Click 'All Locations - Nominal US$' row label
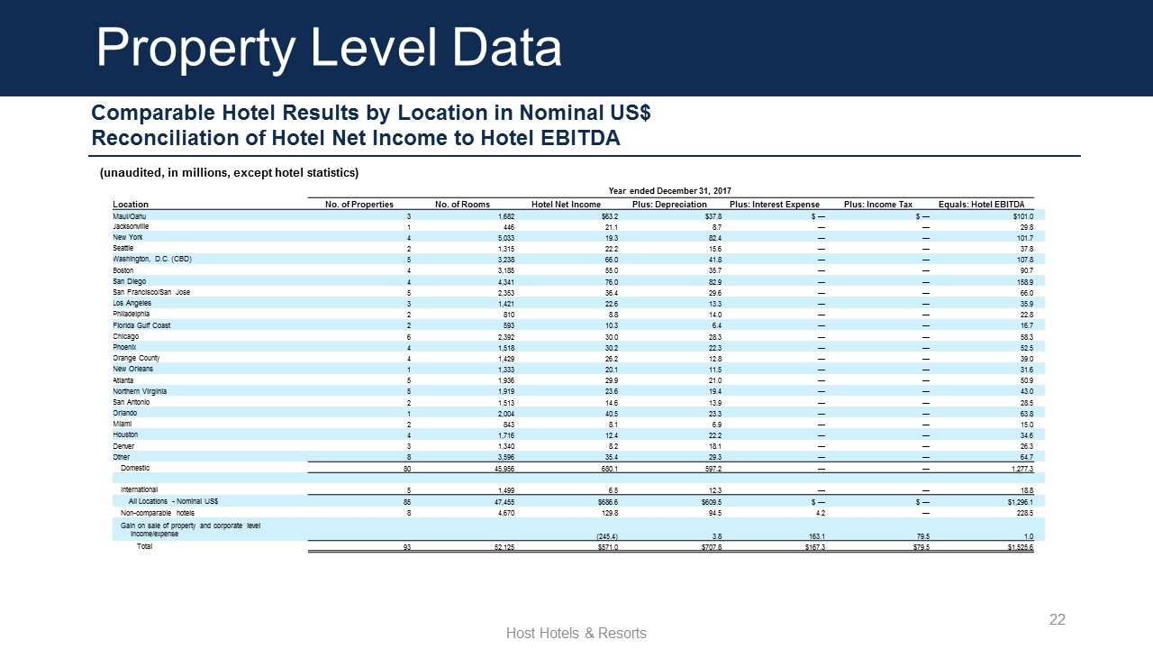Screen dimensions: 1153x649 tap(173, 500)
